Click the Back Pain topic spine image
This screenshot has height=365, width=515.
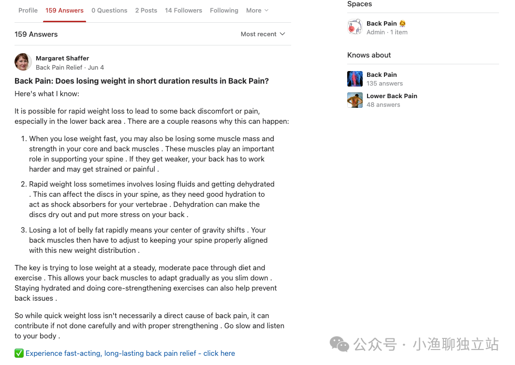pos(355,79)
